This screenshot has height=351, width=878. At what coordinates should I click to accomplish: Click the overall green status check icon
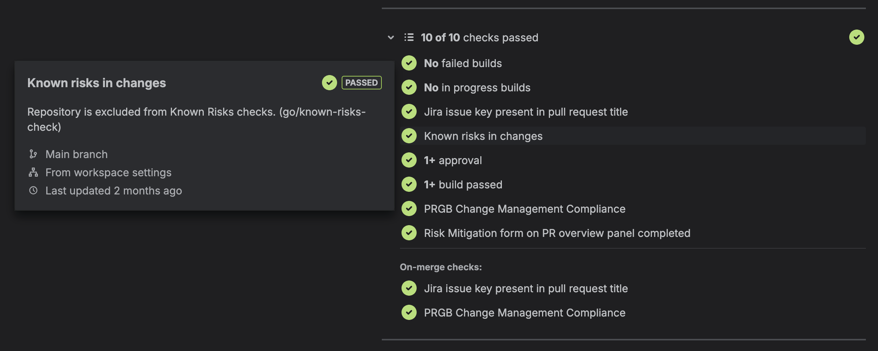pyautogui.click(x=856, y=37)
